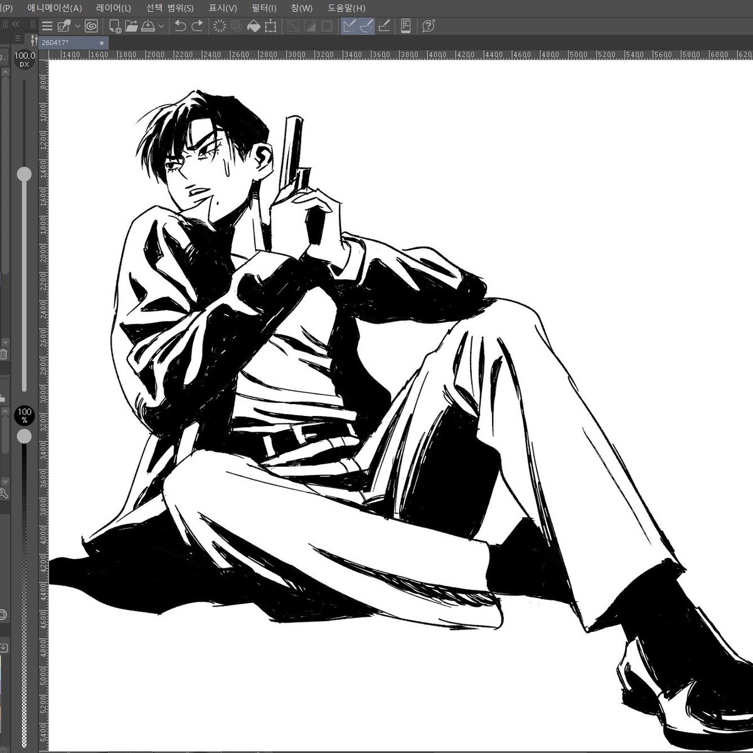Click down arrow of upper left palette scrollbar
This screenshot has height=753, width=753.
(4, 342)
